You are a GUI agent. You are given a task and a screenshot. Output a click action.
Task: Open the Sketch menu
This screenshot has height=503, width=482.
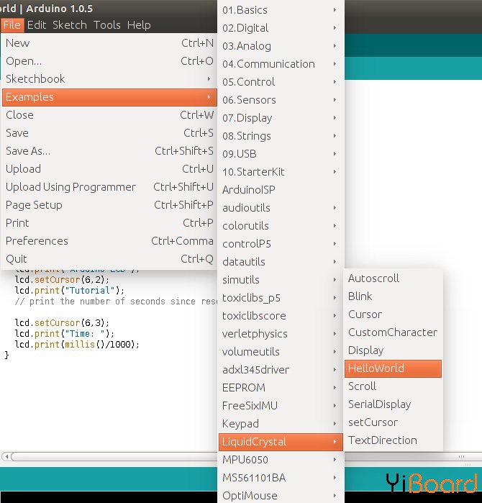click(x=70, y=25)
